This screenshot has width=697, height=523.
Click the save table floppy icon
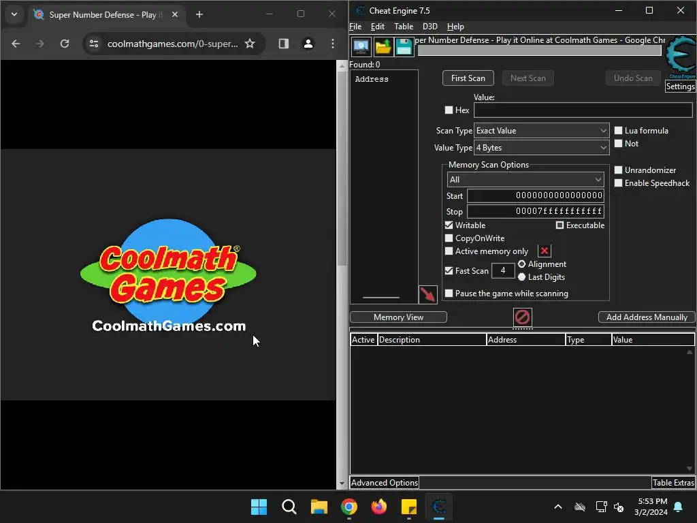point(404,46)
